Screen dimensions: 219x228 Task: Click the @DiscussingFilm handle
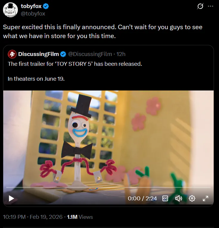coord(90,54)
